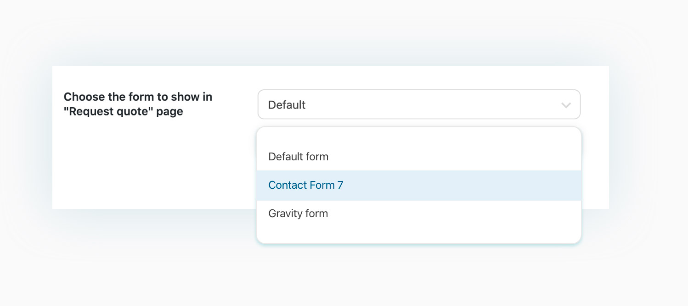Click the gray page background outside the panel

coord(344,279)
